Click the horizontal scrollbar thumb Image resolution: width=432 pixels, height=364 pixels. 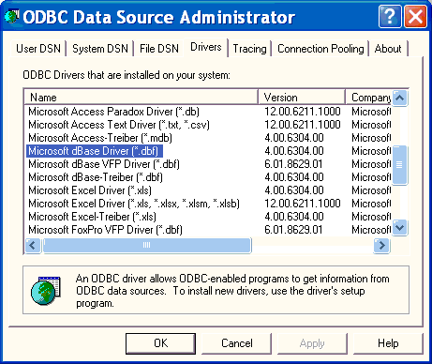[x=147, y=246]
